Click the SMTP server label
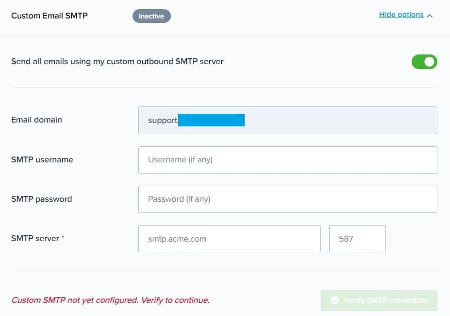Viewport: 450px width, 316px height. pos(35,238)
